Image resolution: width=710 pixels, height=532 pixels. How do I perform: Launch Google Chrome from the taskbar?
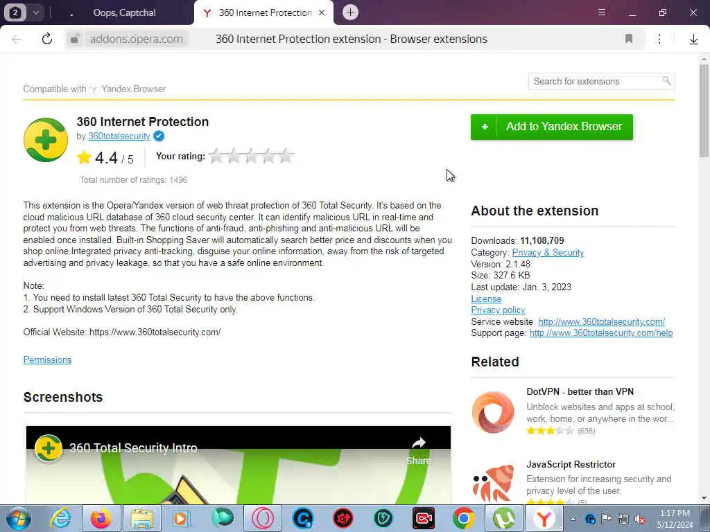(x=463, y=518)
